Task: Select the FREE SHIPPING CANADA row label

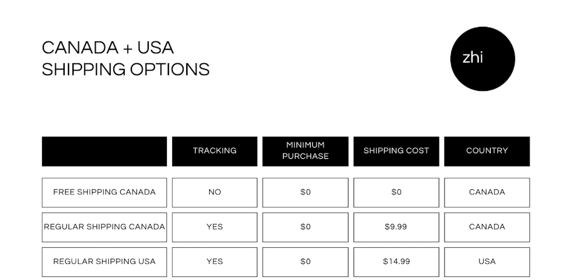Action: (x=104, y=192)
